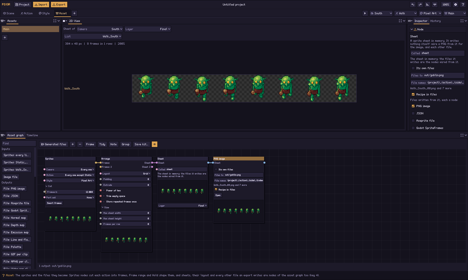Click the Redo arrow icon
468x280 pixels.
pyautogui.click(x=420, y=5)
